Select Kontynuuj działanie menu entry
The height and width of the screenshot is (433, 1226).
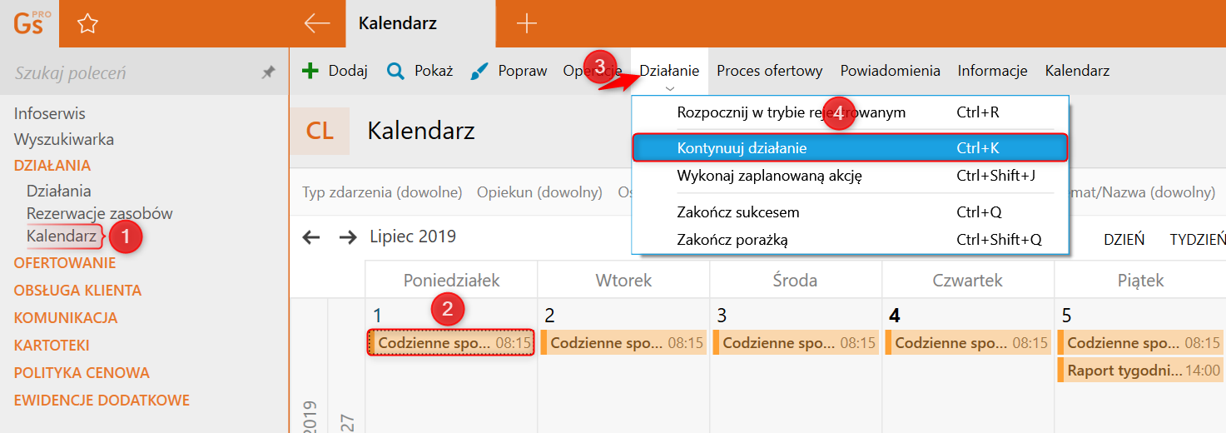(x=850, y=148)
